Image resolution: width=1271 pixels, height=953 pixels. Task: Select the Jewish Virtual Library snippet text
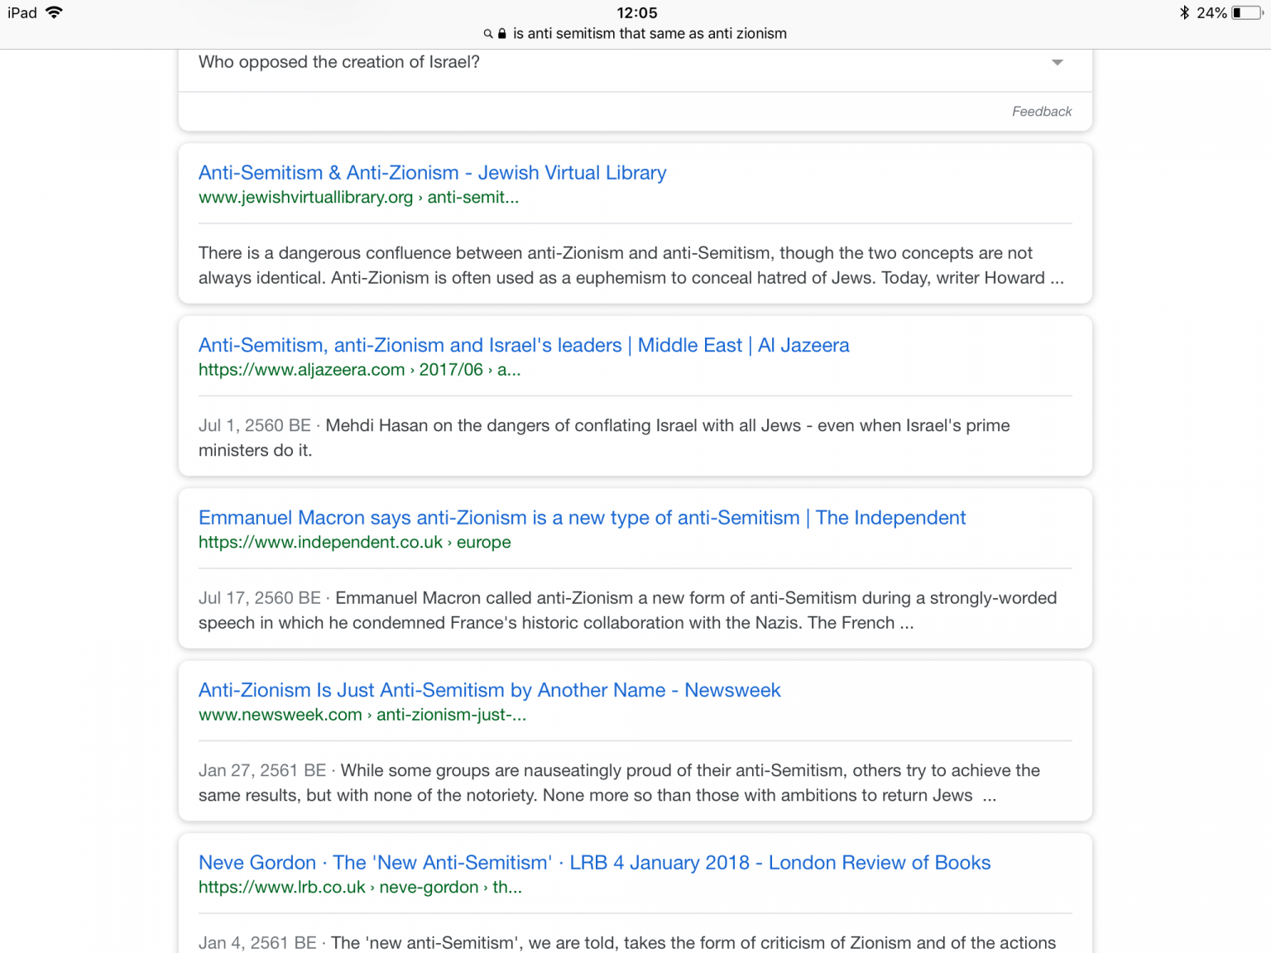pyautogui.click(x=631, y=266)
